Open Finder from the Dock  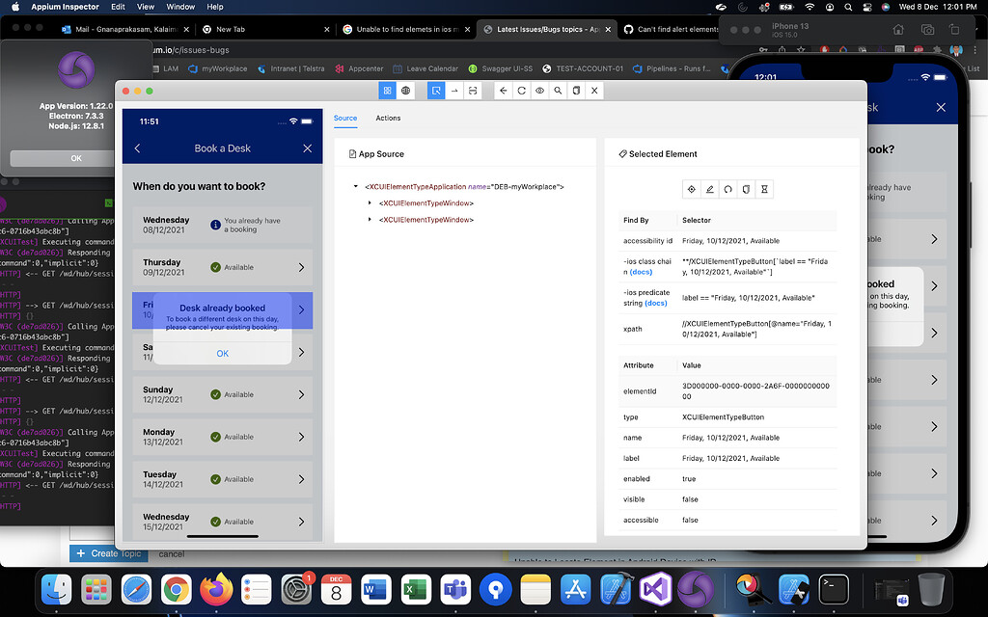56,589
